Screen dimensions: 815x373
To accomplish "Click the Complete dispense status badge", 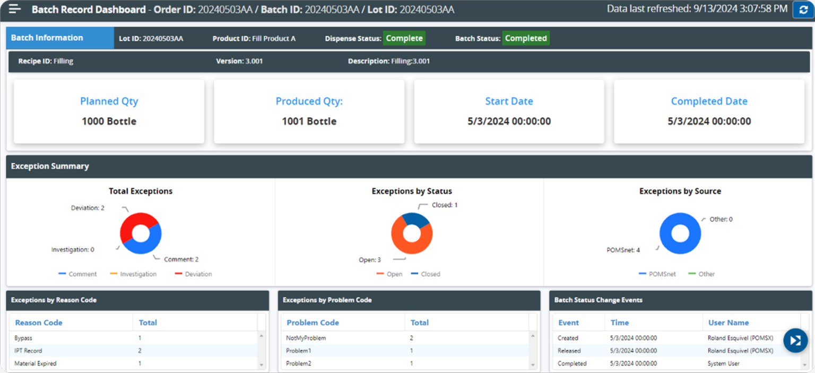I will (404, 38).
